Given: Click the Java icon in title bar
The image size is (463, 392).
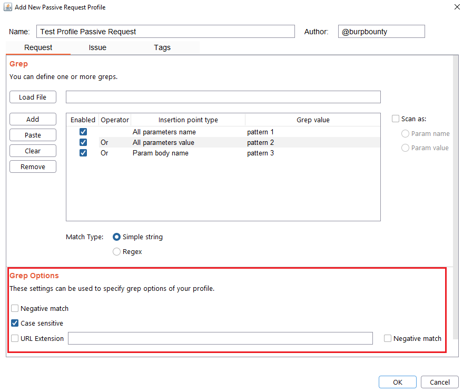Looking at the screenshot, I should (8, 7).
